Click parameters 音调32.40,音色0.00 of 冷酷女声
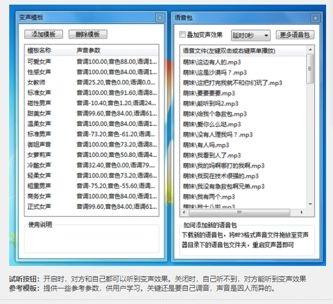Viewport: 333px width, 304px height. (x=116, y=165)
